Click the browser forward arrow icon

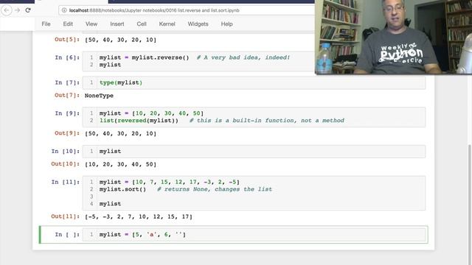point(18,10)
